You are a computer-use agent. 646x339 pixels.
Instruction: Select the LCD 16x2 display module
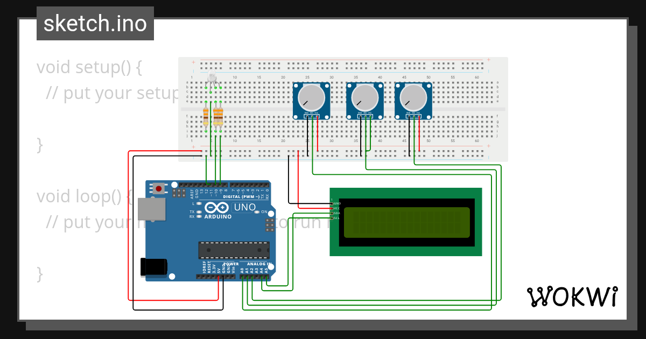(406, 222)
